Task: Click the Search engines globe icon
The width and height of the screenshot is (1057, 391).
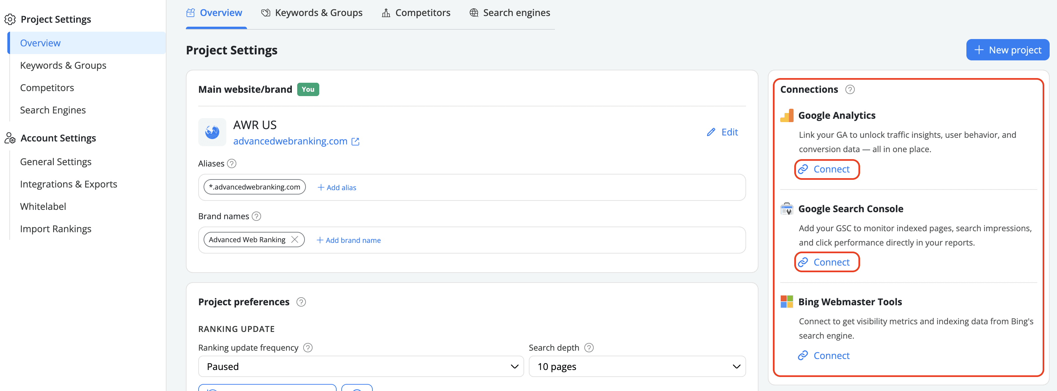Action: 474,13
